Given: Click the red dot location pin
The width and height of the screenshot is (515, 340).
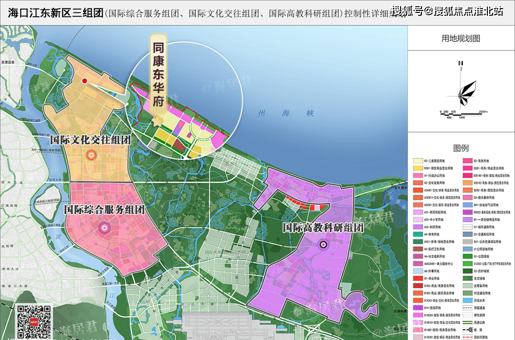Looking at the screenshot, I should (x=84, y=81).
